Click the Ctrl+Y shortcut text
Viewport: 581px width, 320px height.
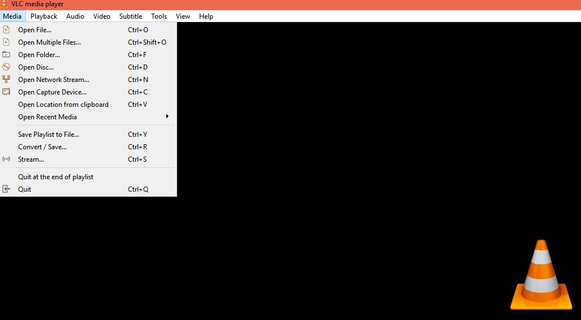[x=137, y=135]
